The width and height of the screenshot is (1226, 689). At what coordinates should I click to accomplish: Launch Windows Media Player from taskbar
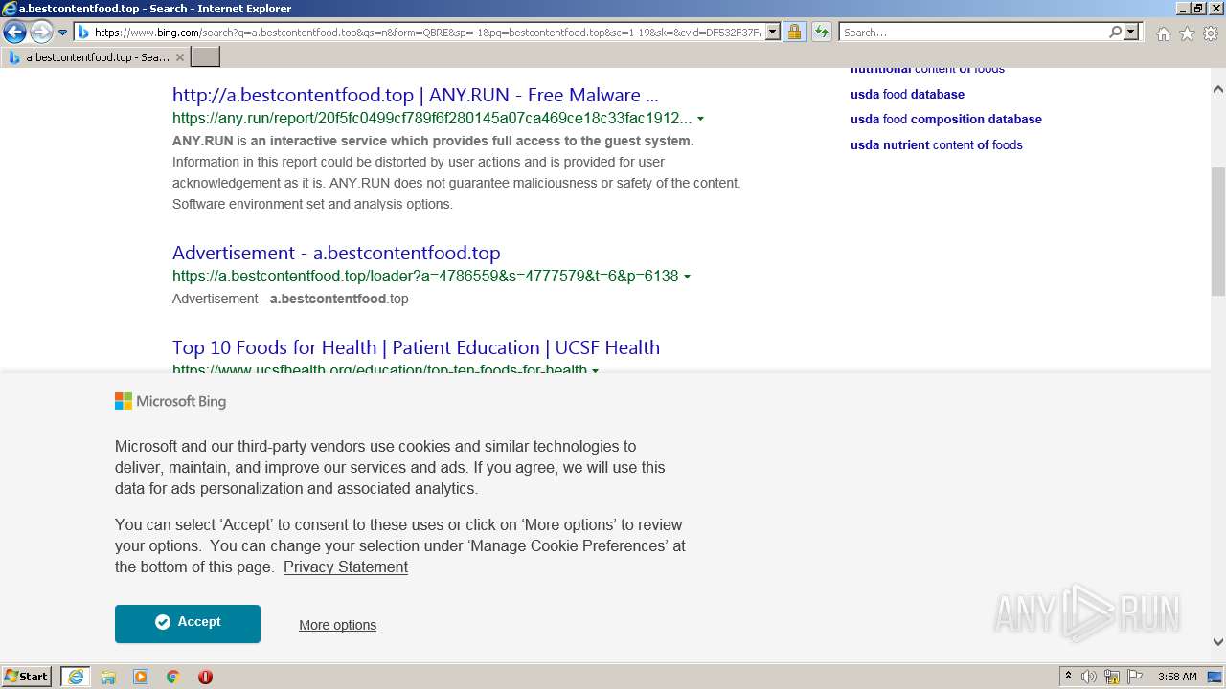(141, 677)
